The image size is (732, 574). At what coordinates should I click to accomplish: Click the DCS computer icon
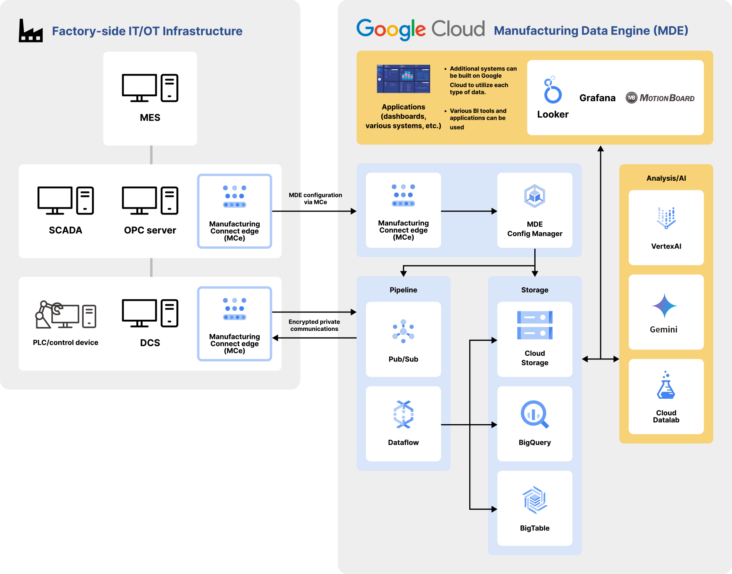point(150,313)
